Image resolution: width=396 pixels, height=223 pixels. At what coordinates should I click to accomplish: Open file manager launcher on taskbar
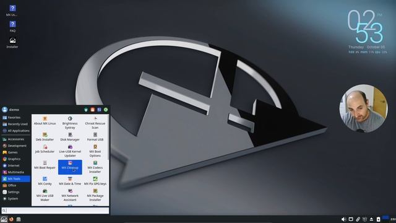click(19, 219)
